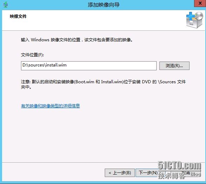The height and width of the screenshot is (184, 206).
Task: Click the blue plus sign on wizard graphic
Action: pos(191,16)
